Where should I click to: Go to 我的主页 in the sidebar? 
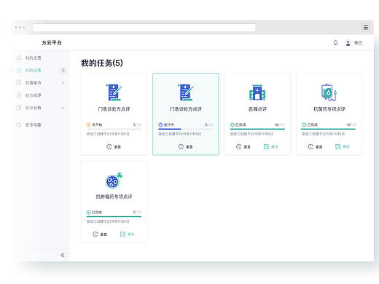click(x=34, y=58)
